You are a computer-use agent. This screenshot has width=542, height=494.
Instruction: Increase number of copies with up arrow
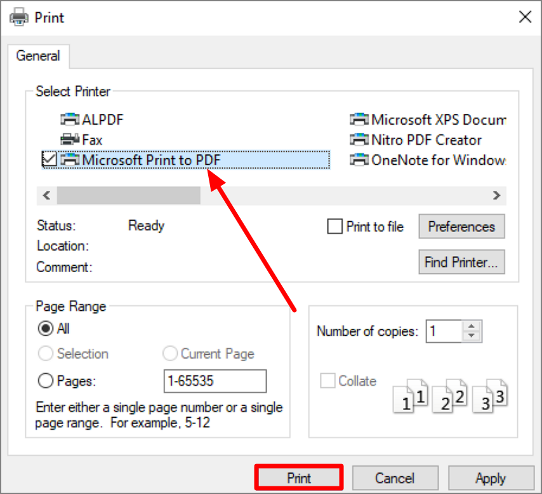coord(471,326)
